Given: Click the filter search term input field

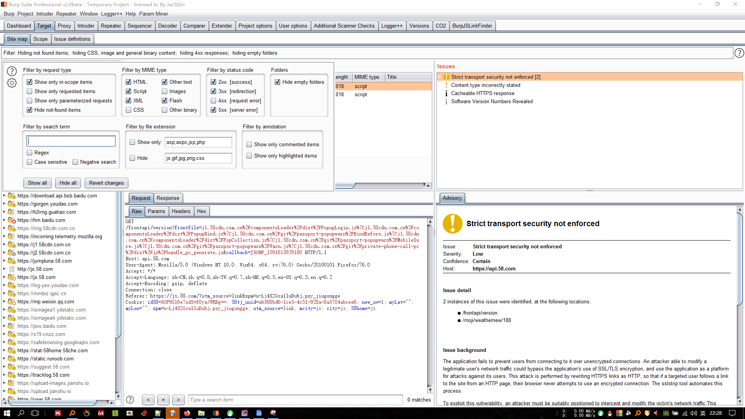Looking at the screenshot, I should pyautogui.click(x=71, y=141).
